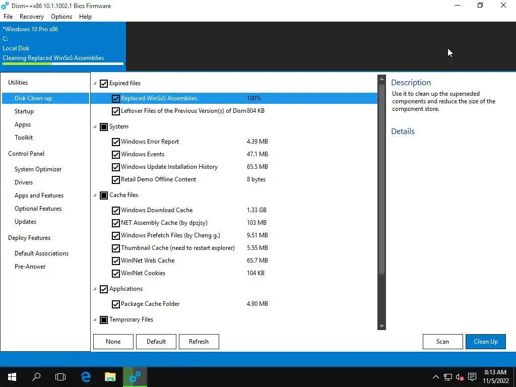The image size is (516, 387).
Task: Open File Explorer from the taskbar
Action: tap(110, 377)
